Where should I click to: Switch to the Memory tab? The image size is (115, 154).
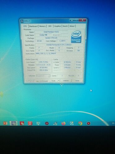(42, 26)
